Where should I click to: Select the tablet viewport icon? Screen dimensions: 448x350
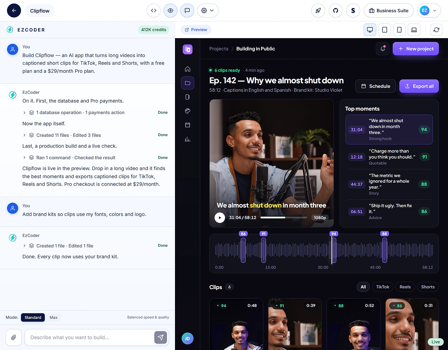[x=385, y=30]
